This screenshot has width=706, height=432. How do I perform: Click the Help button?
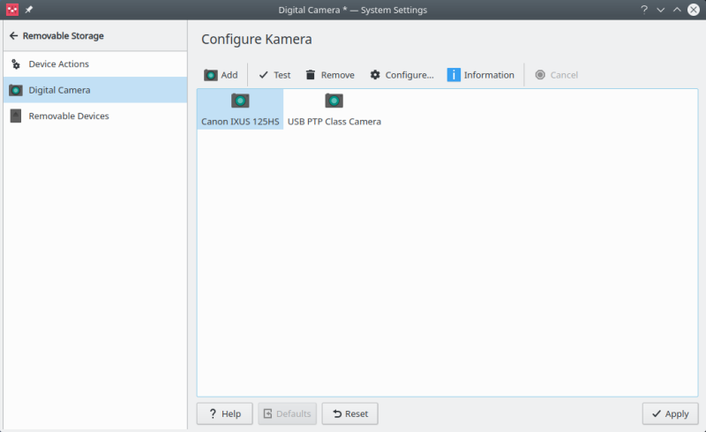coord(225,413)
